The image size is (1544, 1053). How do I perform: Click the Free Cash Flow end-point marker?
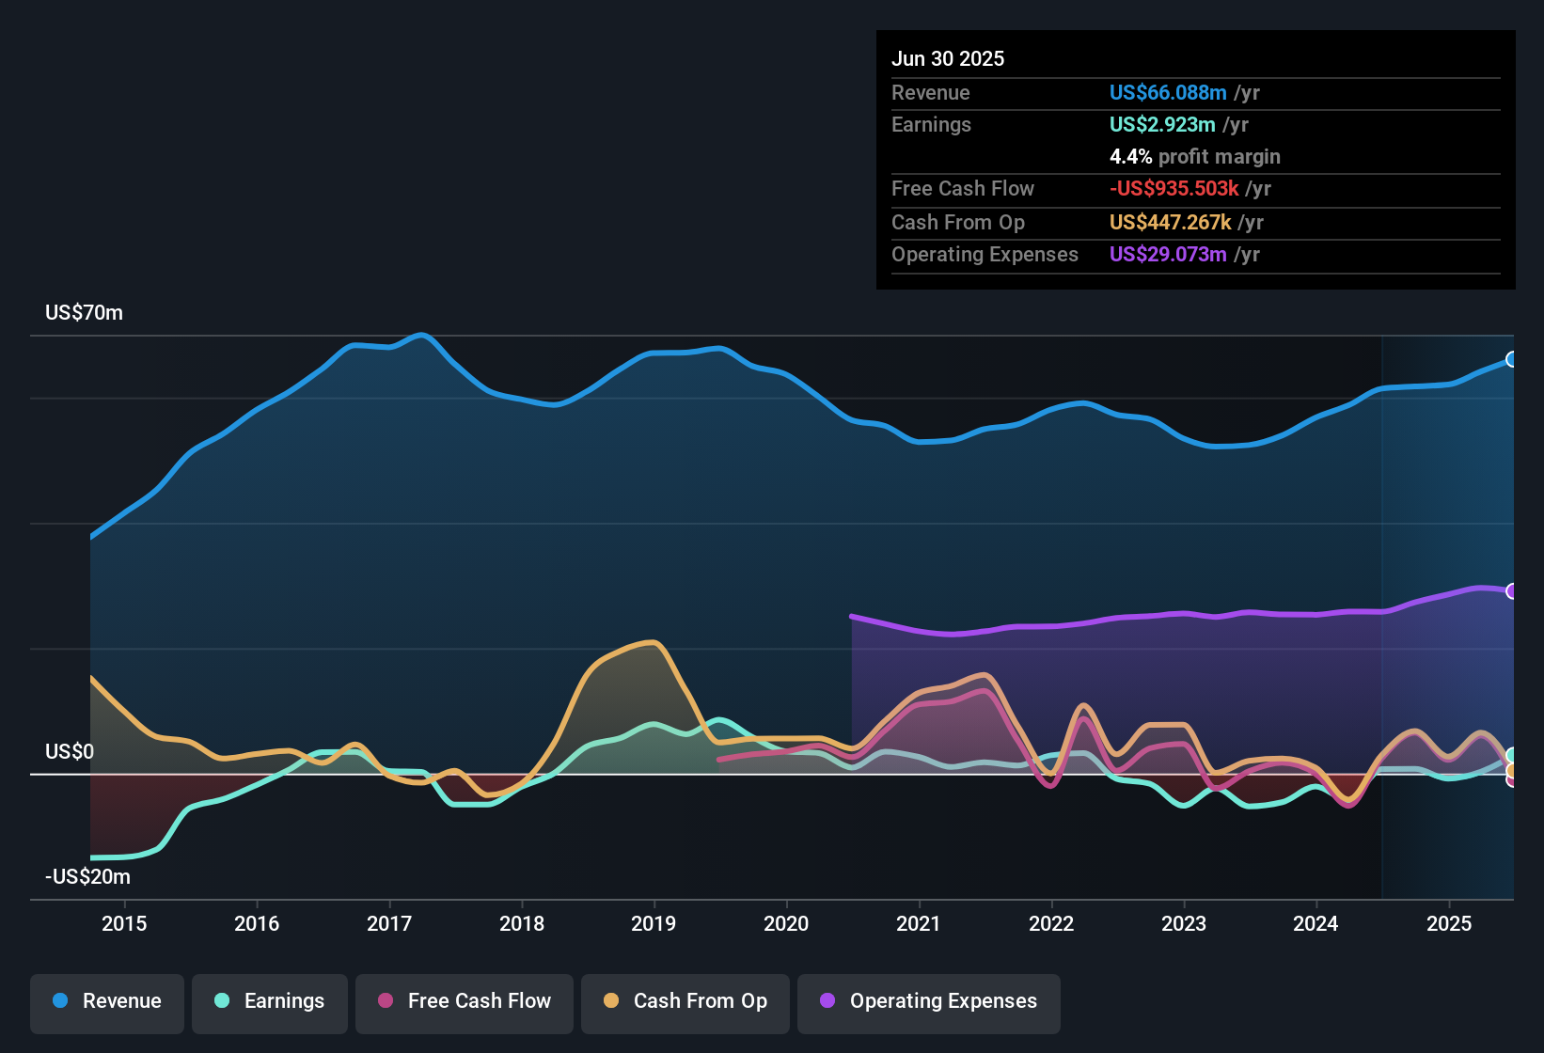(x=1512, y=780)
